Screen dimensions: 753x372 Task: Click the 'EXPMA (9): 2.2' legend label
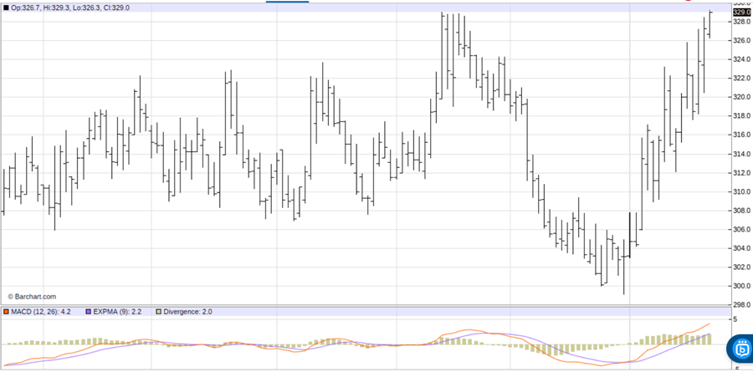(x=116, y=312)
